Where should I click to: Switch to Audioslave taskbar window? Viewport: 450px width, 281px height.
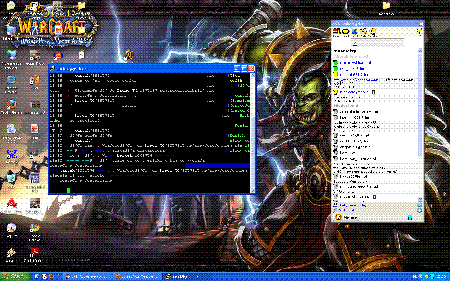pos(87,276)
